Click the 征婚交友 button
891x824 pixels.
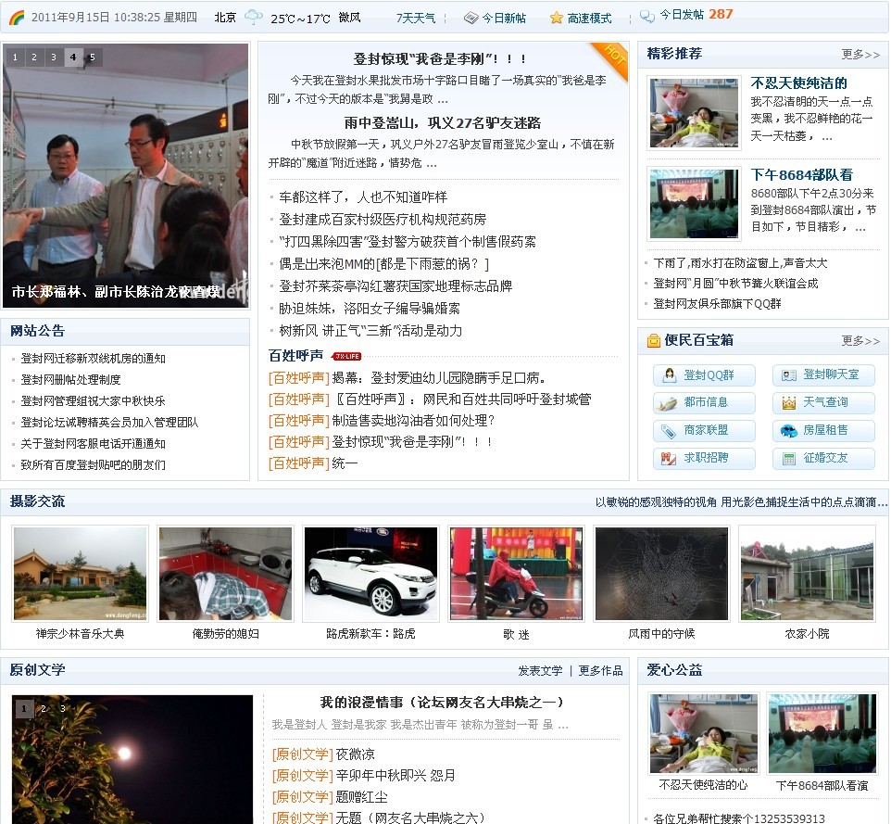coord(823,459)
